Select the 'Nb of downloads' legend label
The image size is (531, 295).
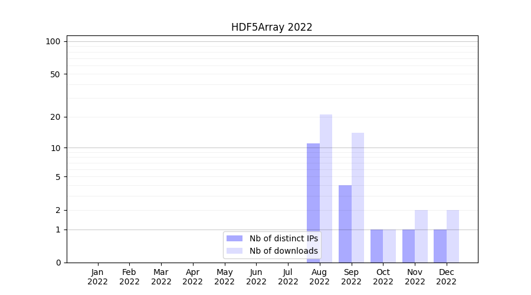283,251
